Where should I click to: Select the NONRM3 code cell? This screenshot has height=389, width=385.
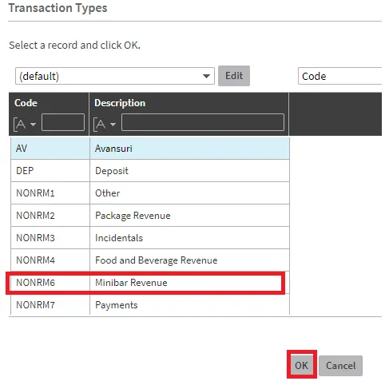[x=50, y=238]
